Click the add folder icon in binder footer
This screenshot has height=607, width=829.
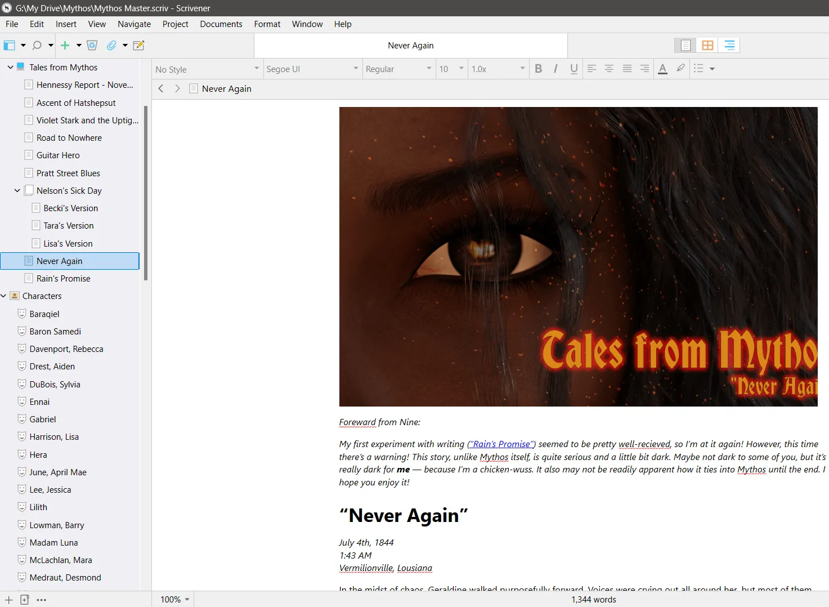coord(25,600)
